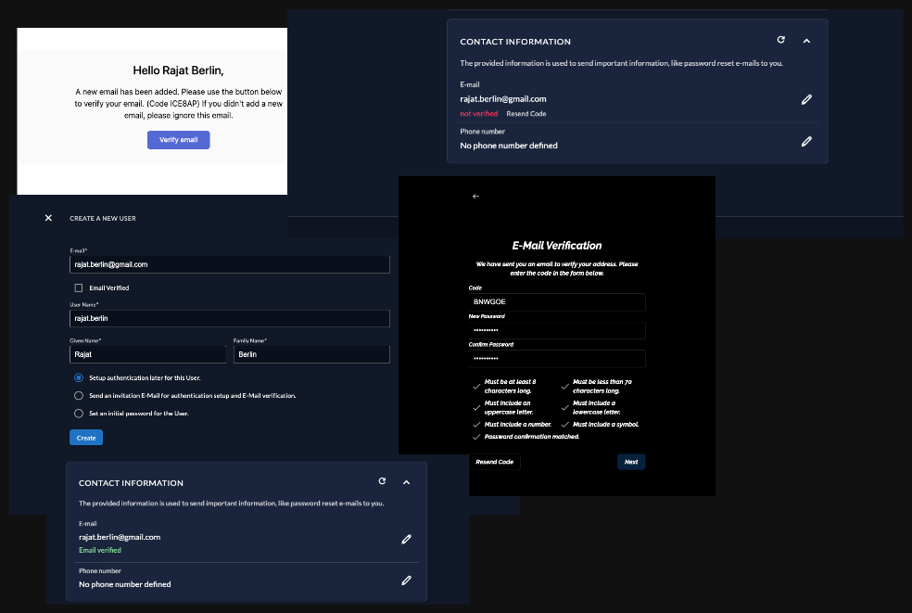Edit the unverified rajat.berlin@gmail.com email
This screenshot has height=613, width=912.
[x=806, y=99]
